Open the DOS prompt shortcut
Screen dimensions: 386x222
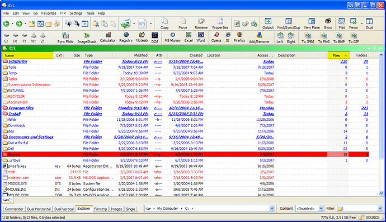pos(154,38)
